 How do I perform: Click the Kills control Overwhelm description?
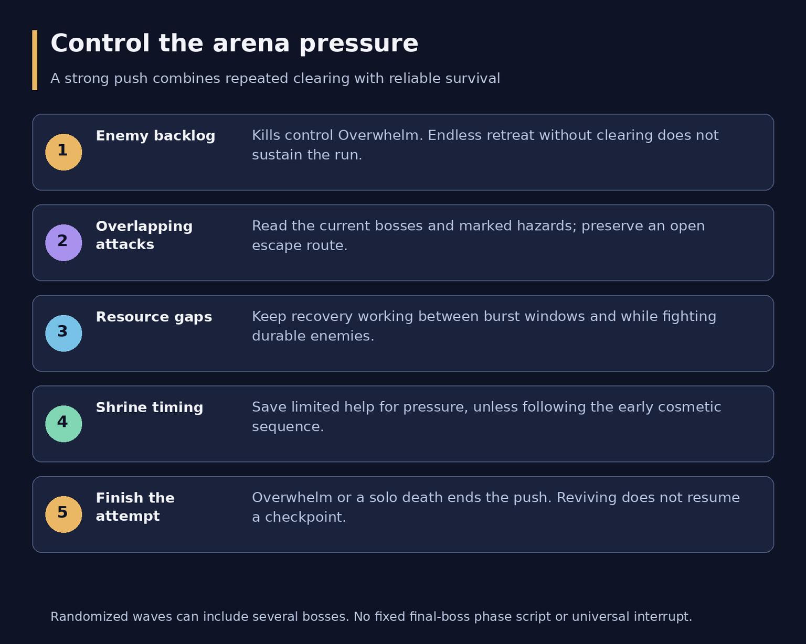pyautogui.click(x=485, y=145)
